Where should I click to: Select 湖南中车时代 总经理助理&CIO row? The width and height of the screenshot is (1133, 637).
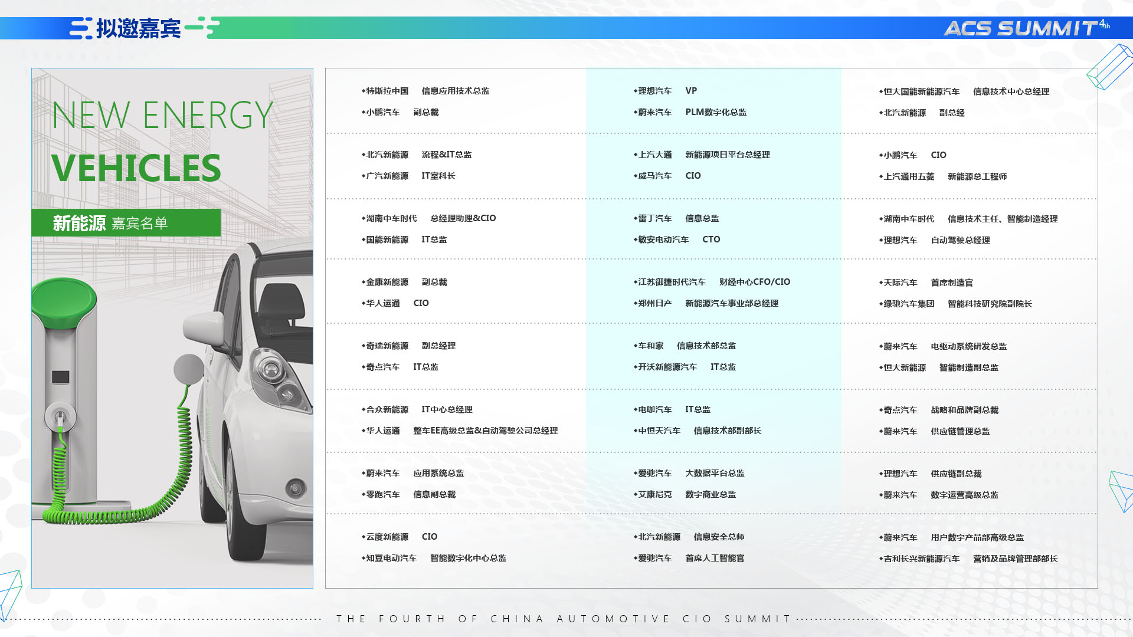tap(428, 218)
